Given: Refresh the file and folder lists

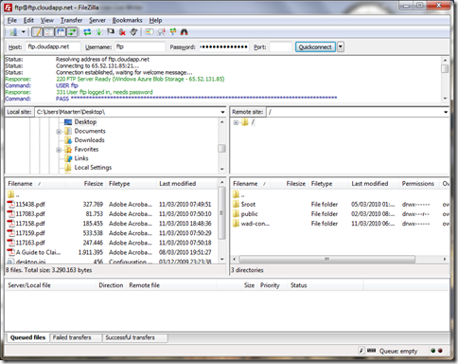Looking at the screenshot, I should pos(87,32).
